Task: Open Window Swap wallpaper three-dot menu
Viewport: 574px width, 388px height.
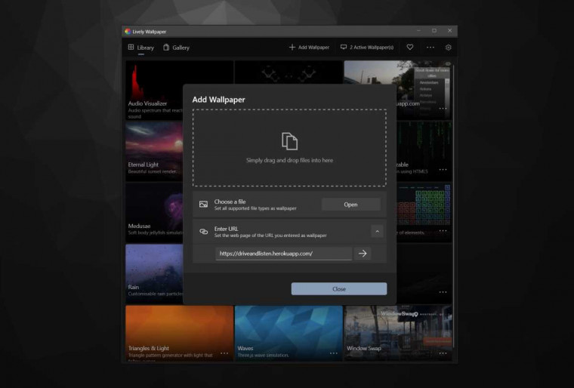Action: [x=443, y=353]
